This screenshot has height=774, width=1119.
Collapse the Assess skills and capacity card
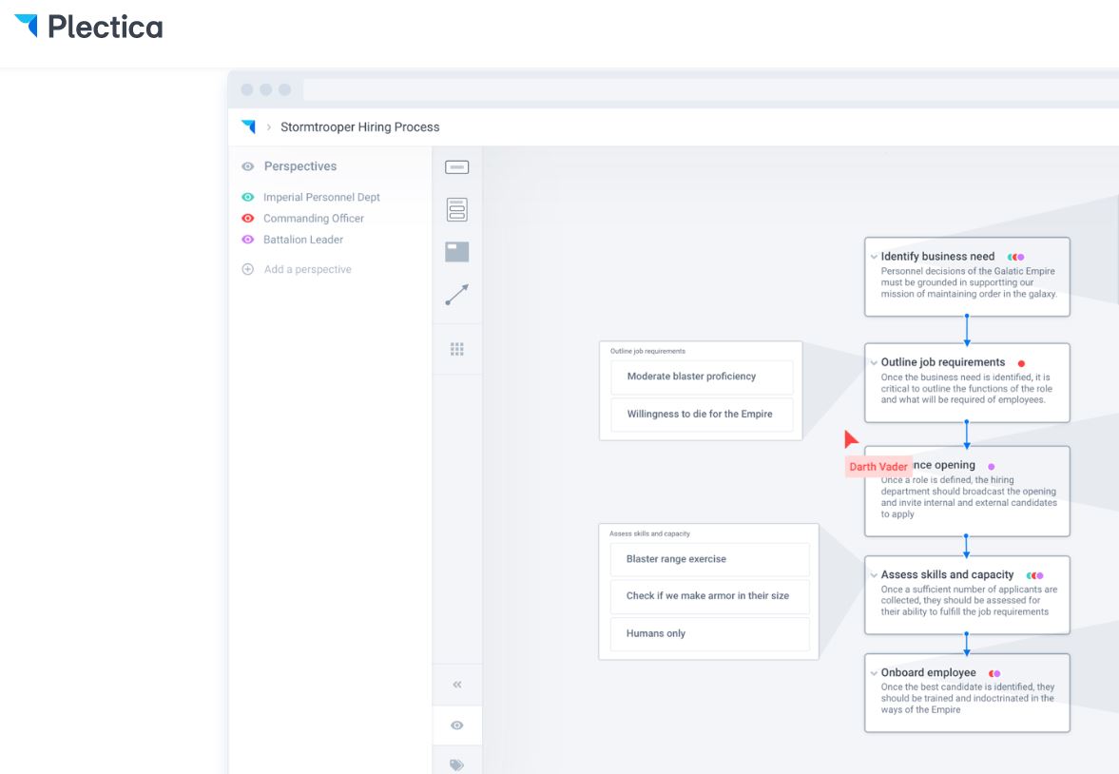(874, 575)
